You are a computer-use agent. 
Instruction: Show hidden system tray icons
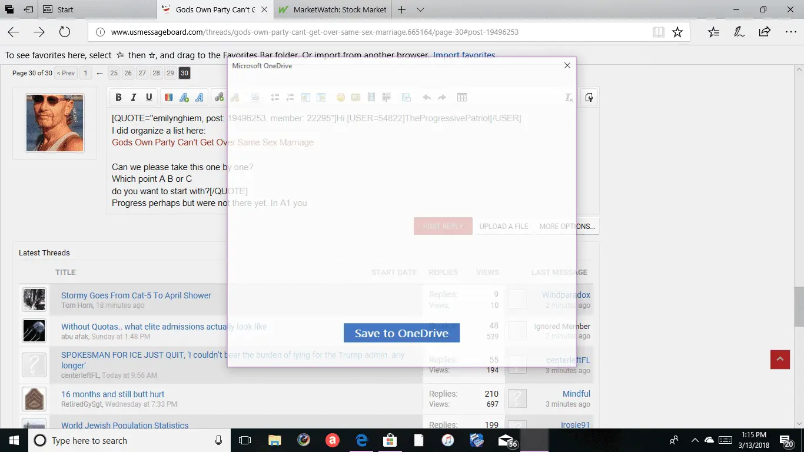click(695, 440)
